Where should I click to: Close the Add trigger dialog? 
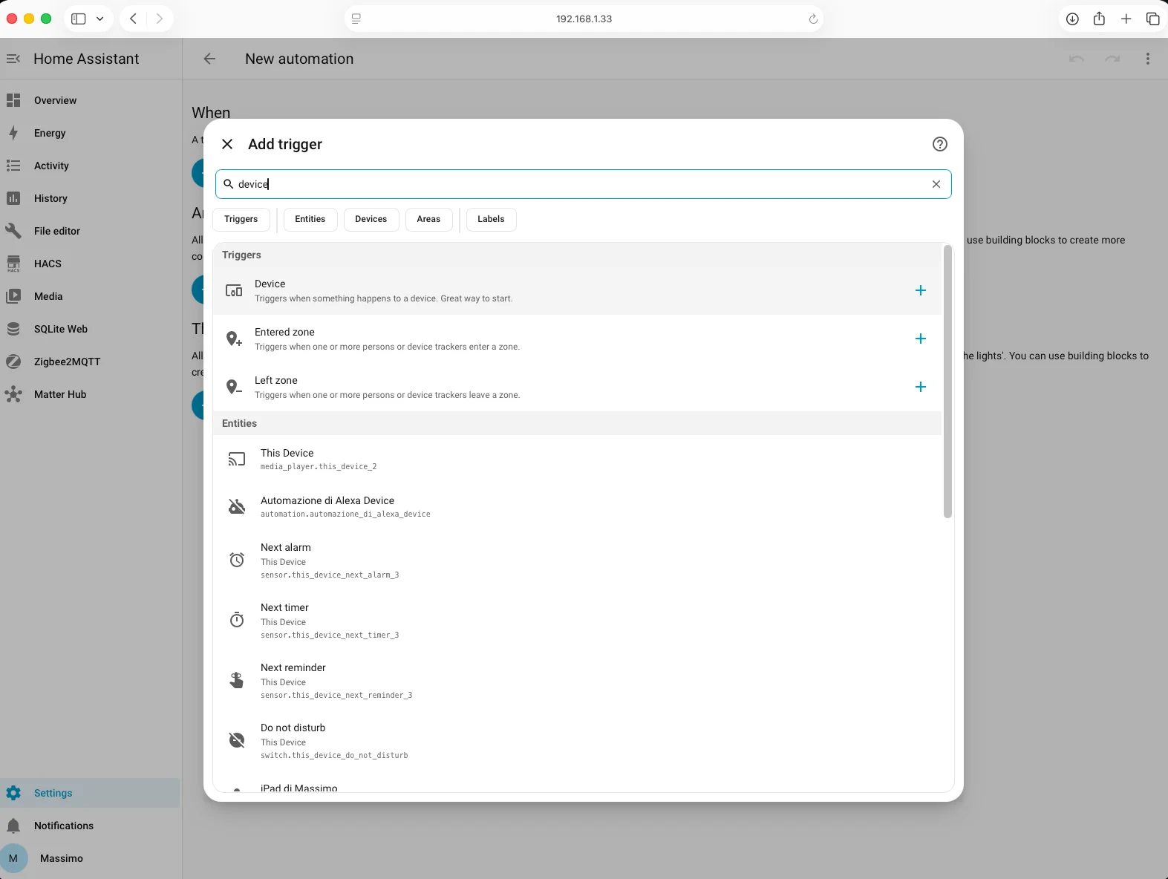227,144
